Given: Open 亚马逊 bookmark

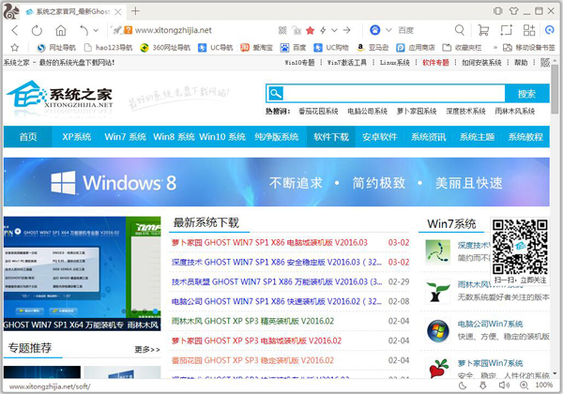Looking at the screenshot, I should coord(373,47).
